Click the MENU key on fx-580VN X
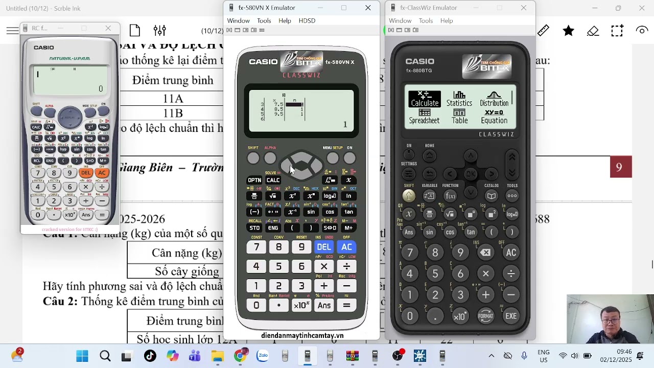Viewport: 654px width, 368px height. coord(333,158)
